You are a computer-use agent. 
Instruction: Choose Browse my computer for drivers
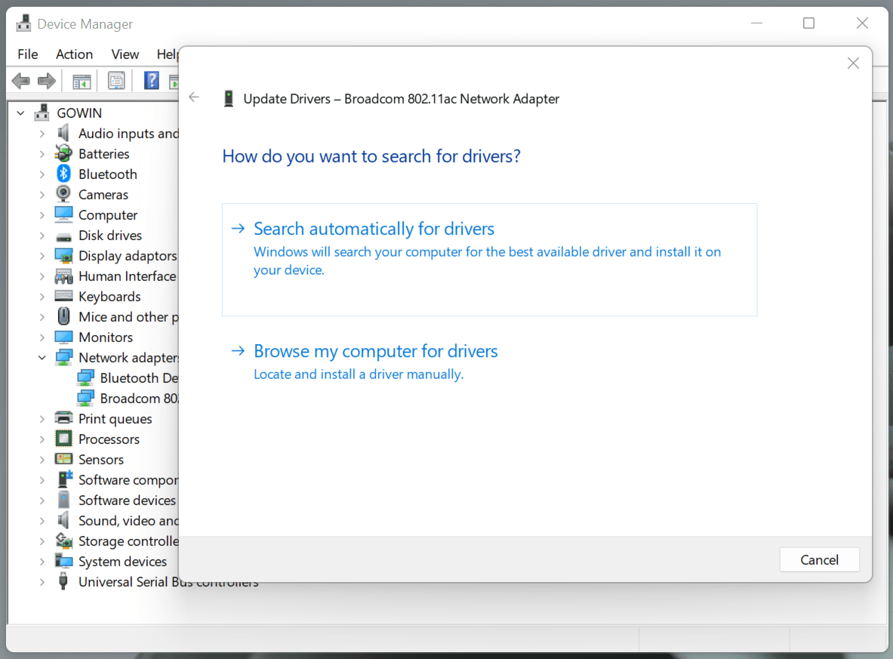point(375,351)
